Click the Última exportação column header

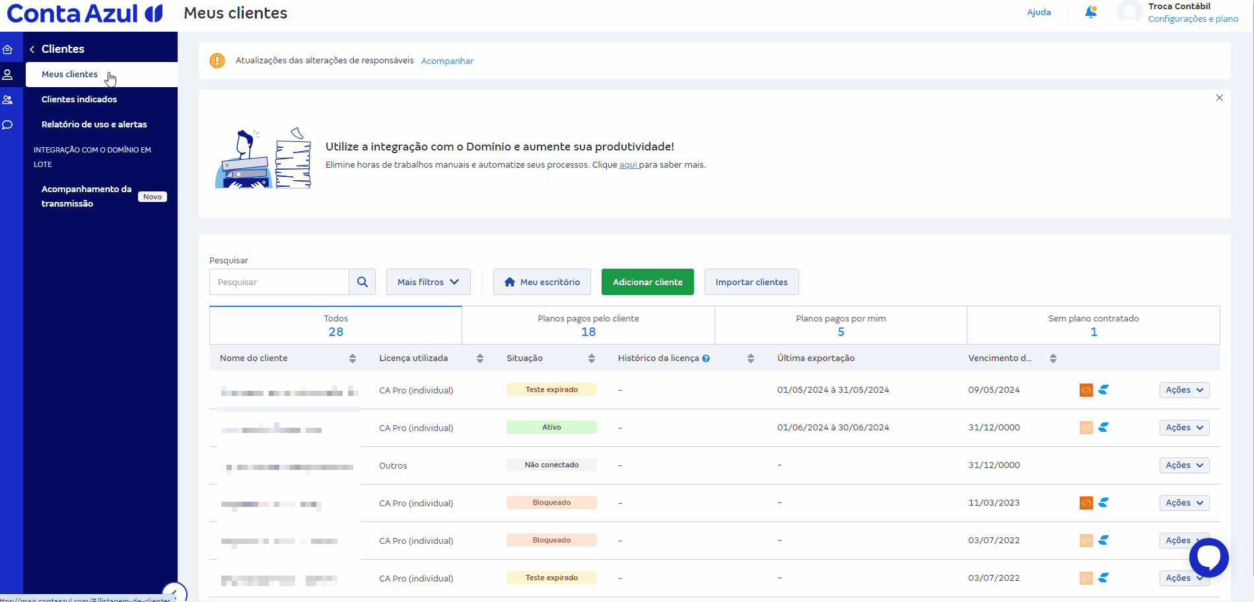click(816, 358)
